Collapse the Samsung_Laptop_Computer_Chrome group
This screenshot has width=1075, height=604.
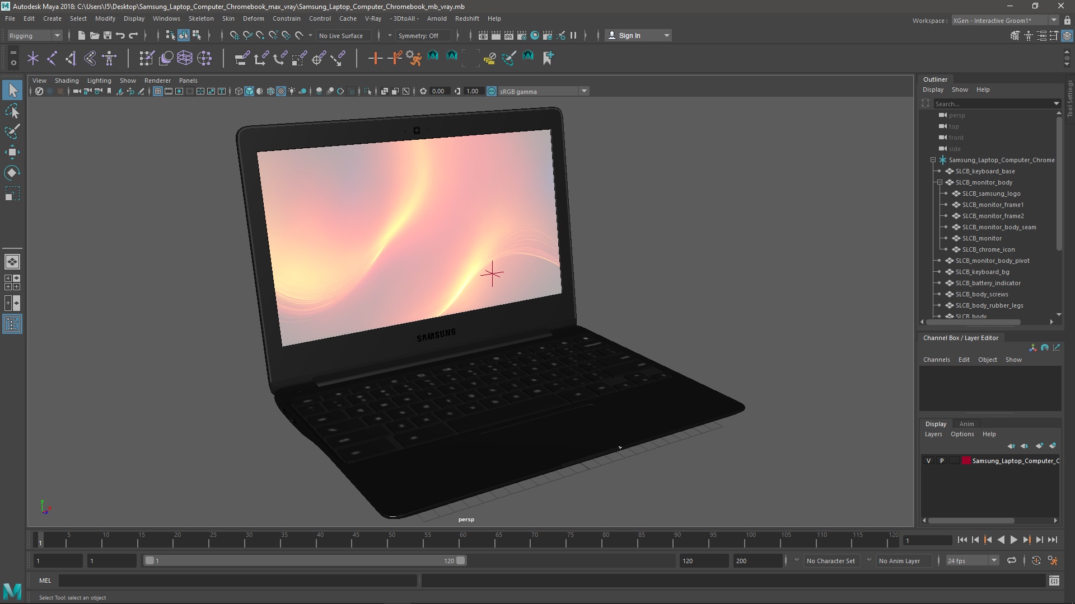(933, 160)
